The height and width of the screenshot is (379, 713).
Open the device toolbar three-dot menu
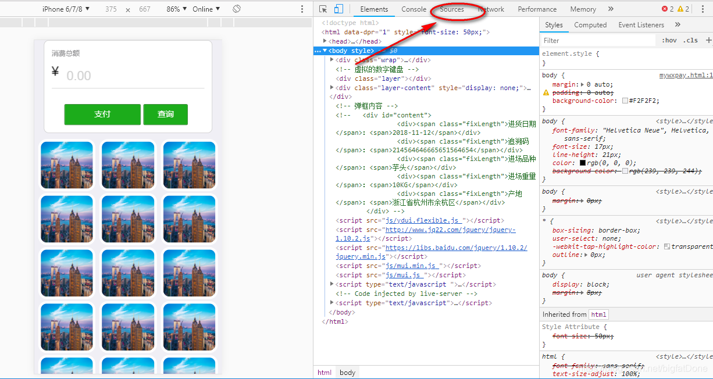[x=302, y=9]
